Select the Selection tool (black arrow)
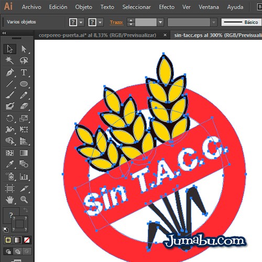 pos(10,49)
